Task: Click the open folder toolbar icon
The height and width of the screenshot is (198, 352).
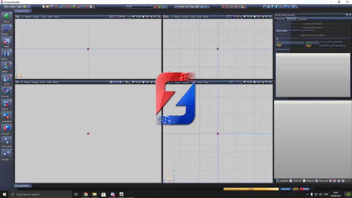Action: [x=48, y=7]
